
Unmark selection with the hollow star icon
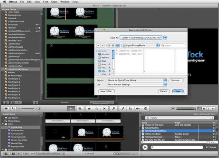click(97, 109)
